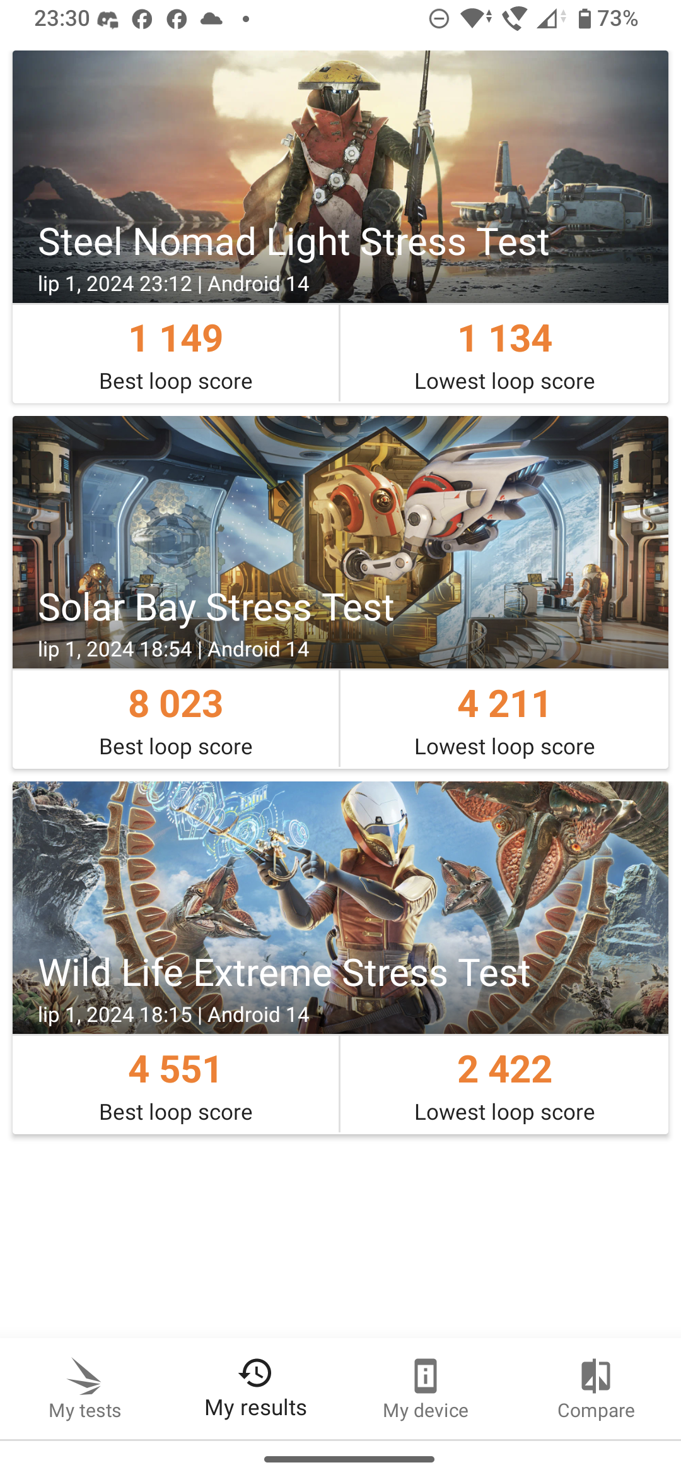
Task: Tap the battery icon in status bar
Action: pos(585,19)
